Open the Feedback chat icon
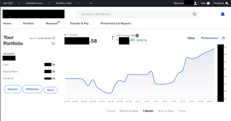 point(227,3)
